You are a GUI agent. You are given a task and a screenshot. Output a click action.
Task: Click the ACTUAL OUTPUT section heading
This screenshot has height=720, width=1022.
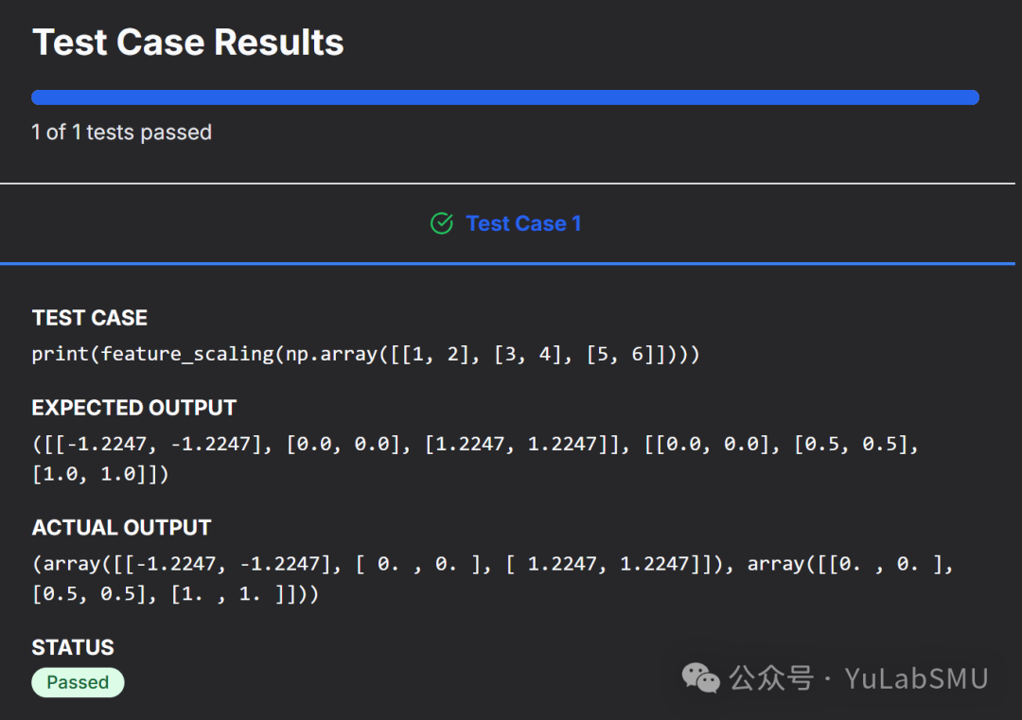coord(122,527)
